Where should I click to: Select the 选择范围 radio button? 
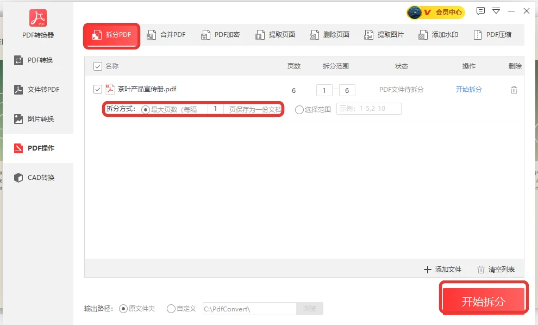(299, 109)
